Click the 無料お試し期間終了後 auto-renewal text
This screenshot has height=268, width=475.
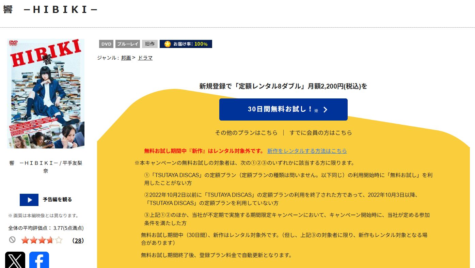pos(217,255)
